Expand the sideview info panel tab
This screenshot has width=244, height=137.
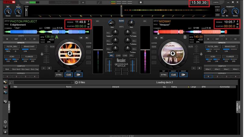pyautogui.click(x=238, y=107)
